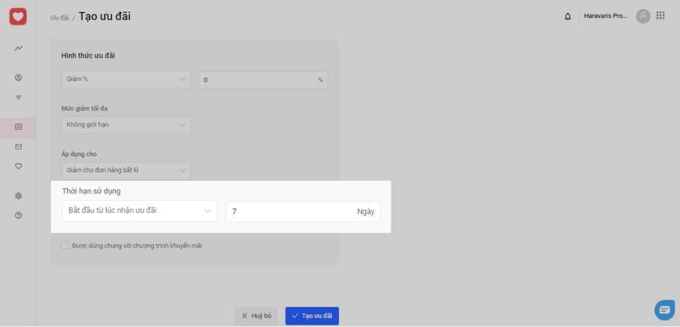Open the filter segments sidebar icon
This screenshot has height=327, width=680.
coord(18,97)
